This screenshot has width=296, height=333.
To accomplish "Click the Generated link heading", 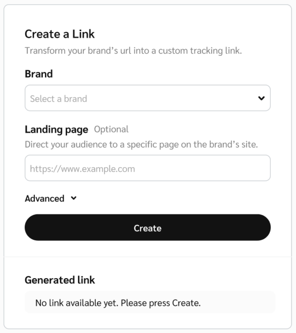I will [x=60, y=280].
